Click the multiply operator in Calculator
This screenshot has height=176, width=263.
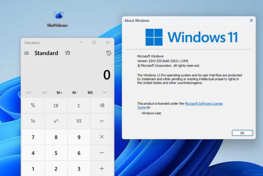point(102,137)
